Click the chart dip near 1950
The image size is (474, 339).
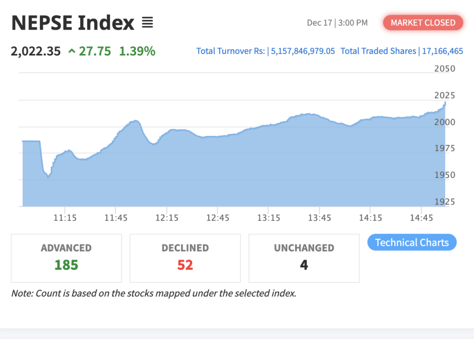point(48,176)
